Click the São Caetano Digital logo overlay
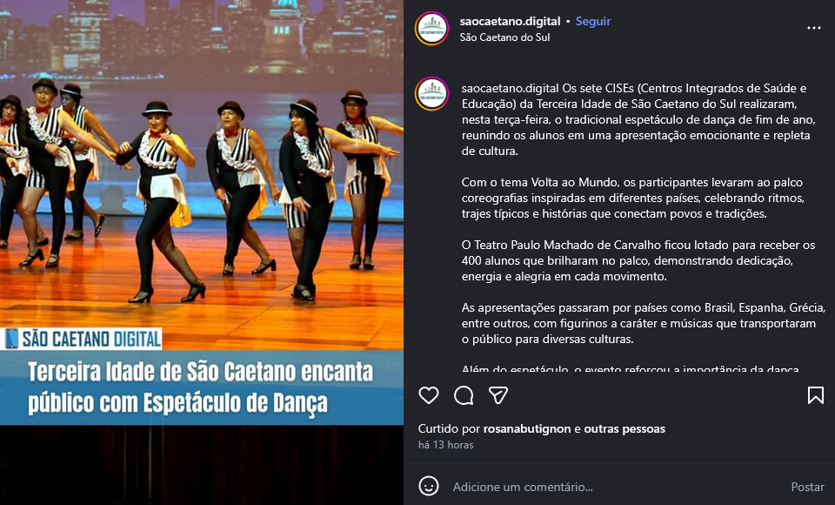 tap(82, 339)
